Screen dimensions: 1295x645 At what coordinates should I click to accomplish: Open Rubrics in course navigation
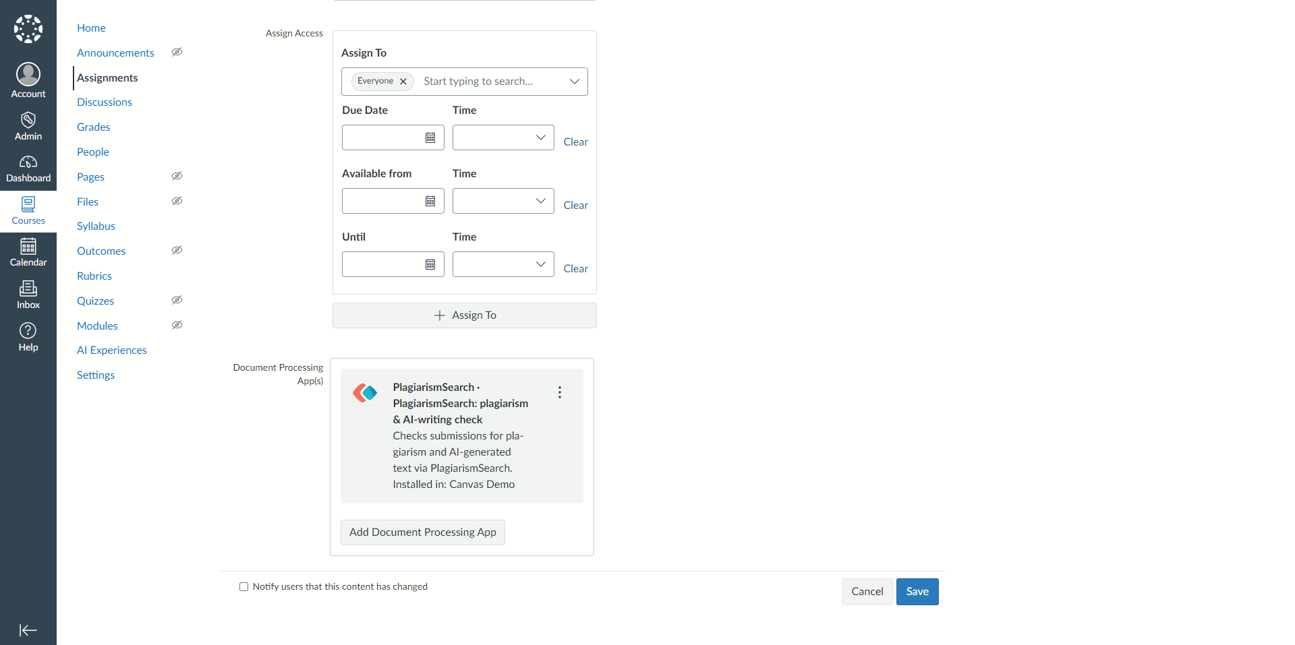(x=94, y=276)
